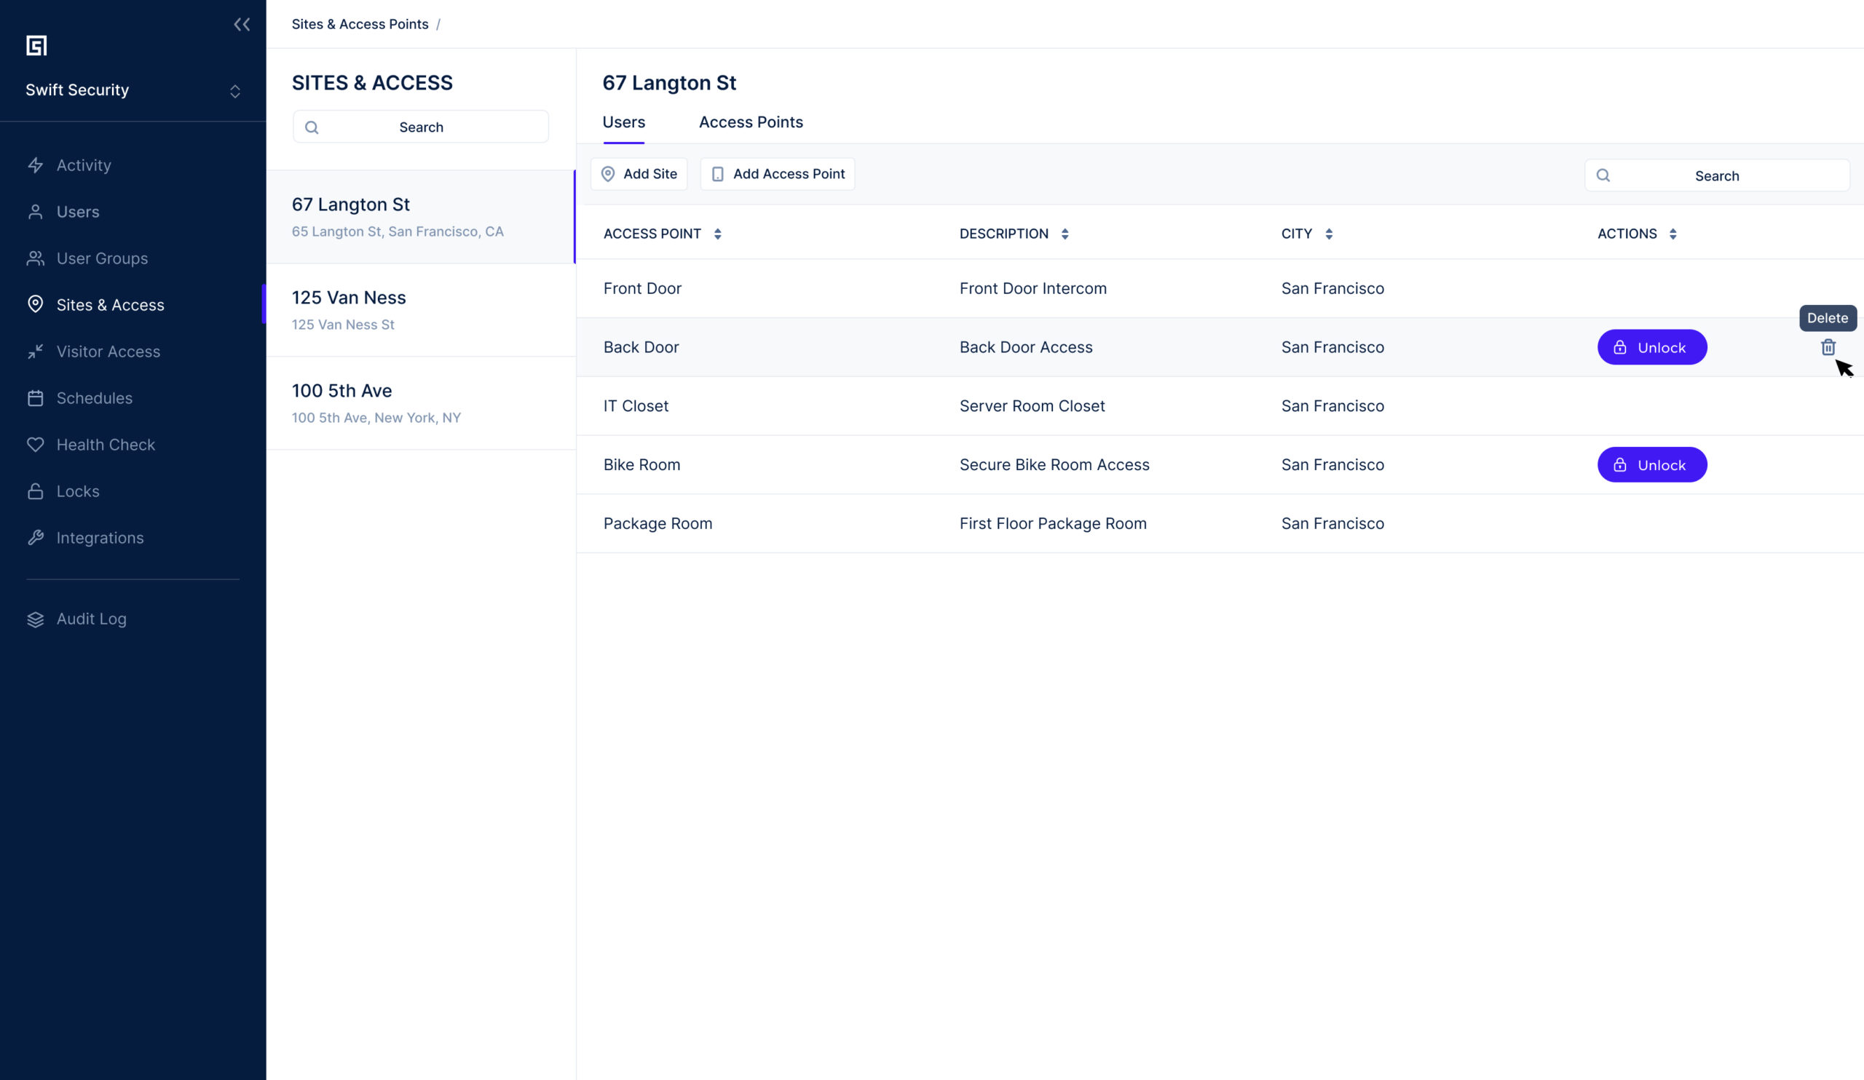Viewport: 1864px width, 1080px height.
Task: Go to Health Check page
Action: click(x=106, y=444)
